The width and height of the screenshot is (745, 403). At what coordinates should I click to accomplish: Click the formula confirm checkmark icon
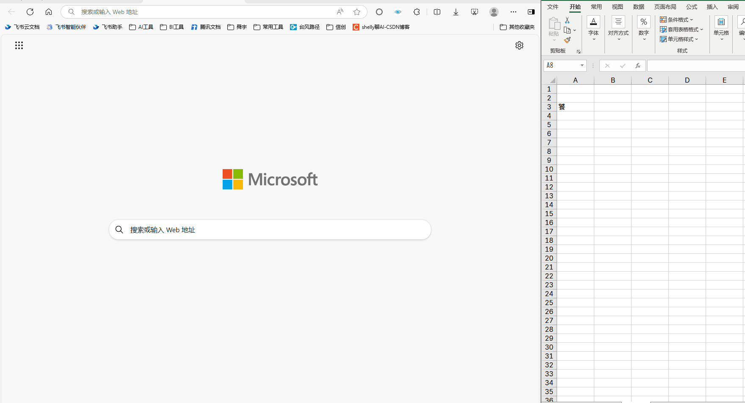pos(623,66)
